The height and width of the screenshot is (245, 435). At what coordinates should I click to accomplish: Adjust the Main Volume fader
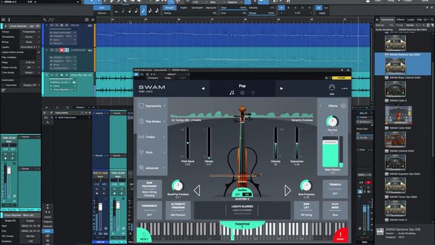pyautogui.click(x=330, y=152)
